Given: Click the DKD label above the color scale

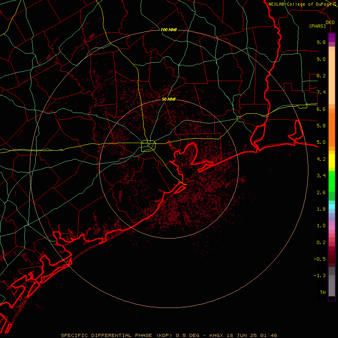Looking at the screenshot, I should [x=330, y=23].
